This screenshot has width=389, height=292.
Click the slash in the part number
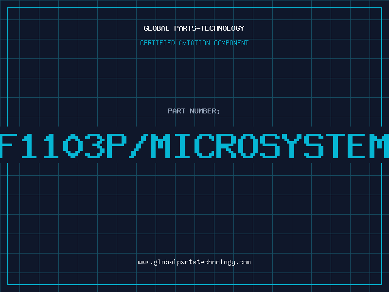pos(139,146)
